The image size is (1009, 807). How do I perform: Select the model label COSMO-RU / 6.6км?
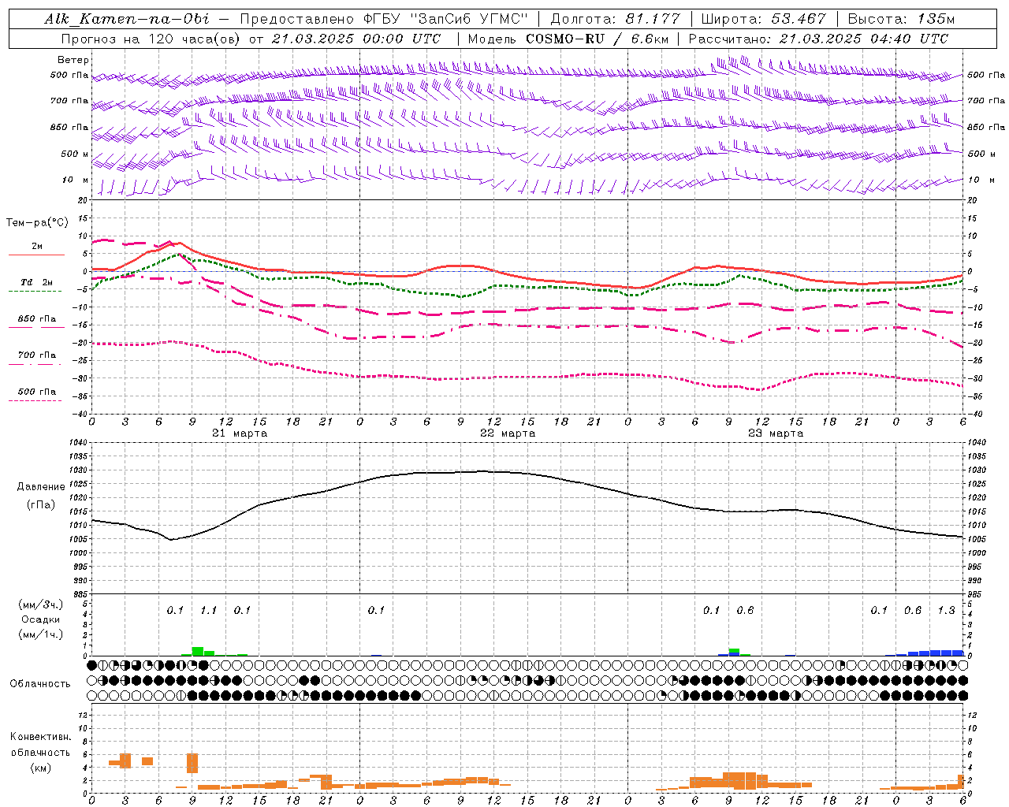tap(598, 39)
